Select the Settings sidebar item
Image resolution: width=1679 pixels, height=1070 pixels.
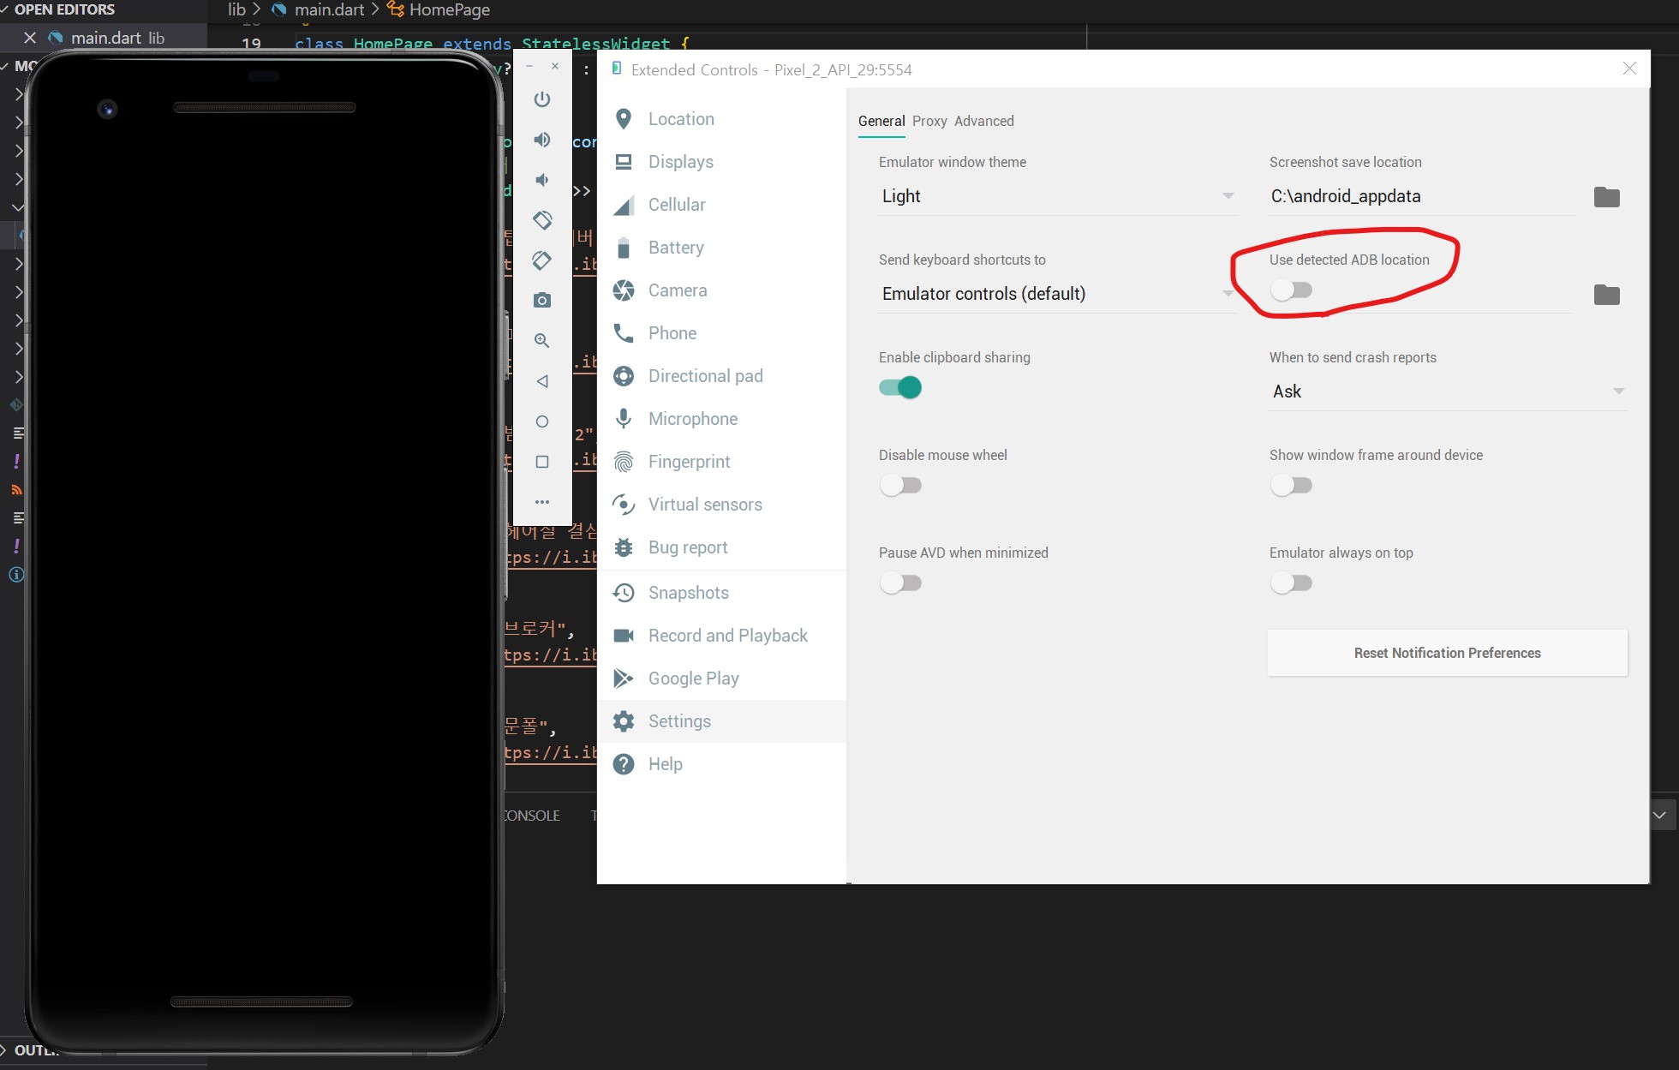721,721
